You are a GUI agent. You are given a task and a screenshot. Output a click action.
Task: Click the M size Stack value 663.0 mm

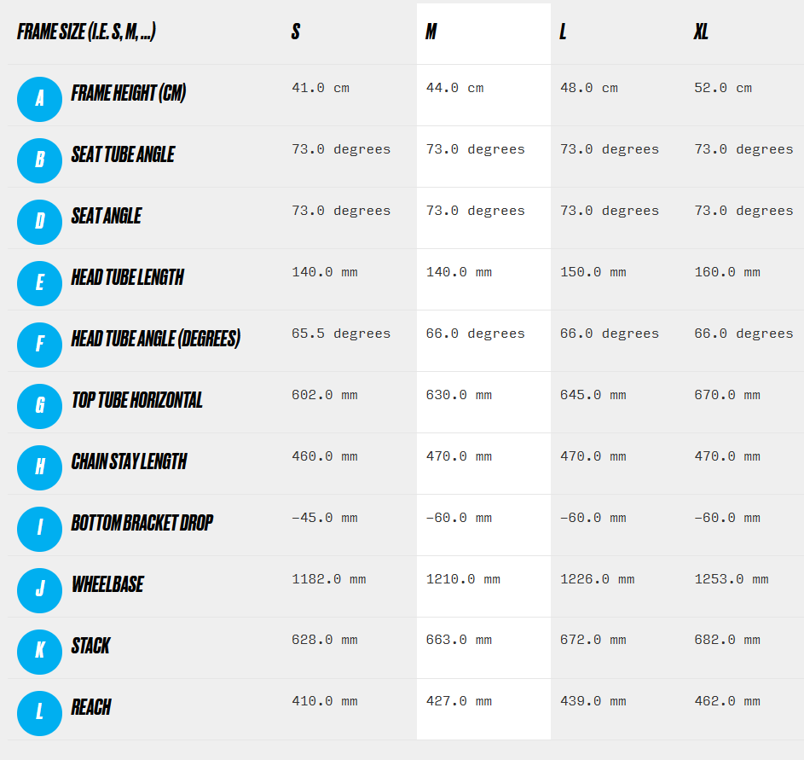(x=459, y=641)
